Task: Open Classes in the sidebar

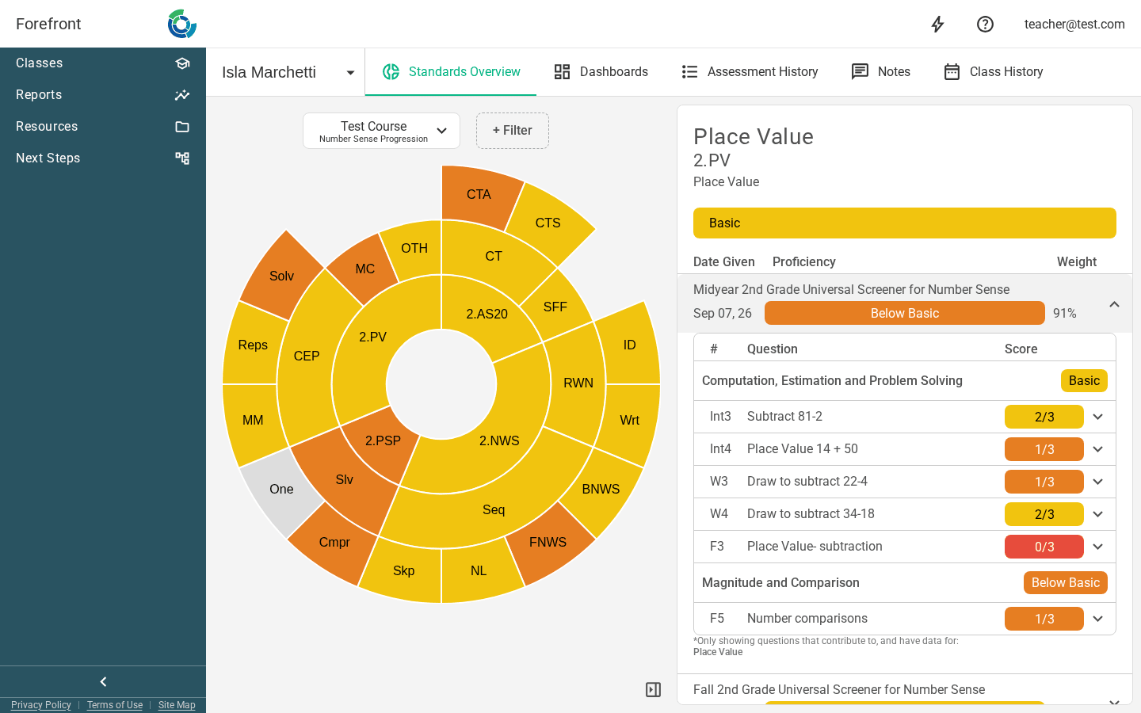Action: 103,63
